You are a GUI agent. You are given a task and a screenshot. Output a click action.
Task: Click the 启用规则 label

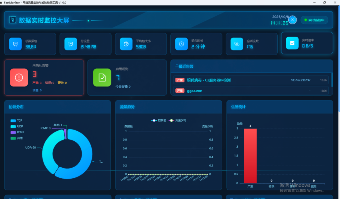click(x=122, y=69)
